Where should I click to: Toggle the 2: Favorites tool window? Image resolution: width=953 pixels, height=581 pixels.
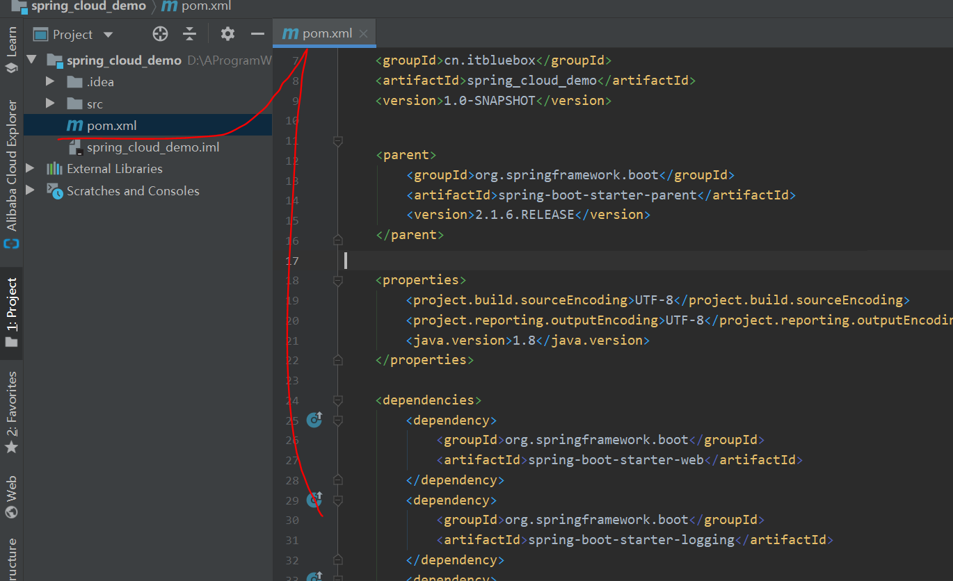click(11, 411)
